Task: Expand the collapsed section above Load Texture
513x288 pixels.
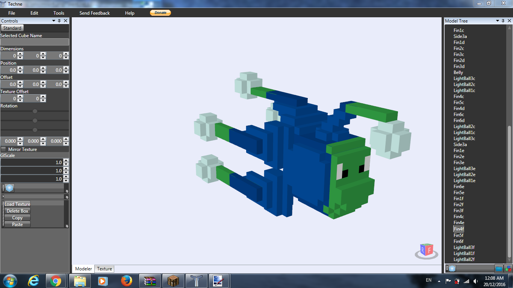Action: [67, 196]
